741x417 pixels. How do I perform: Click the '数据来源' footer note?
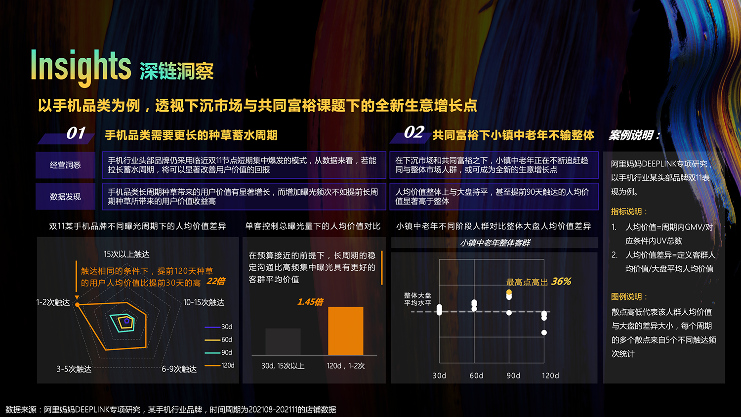point(171,410)
